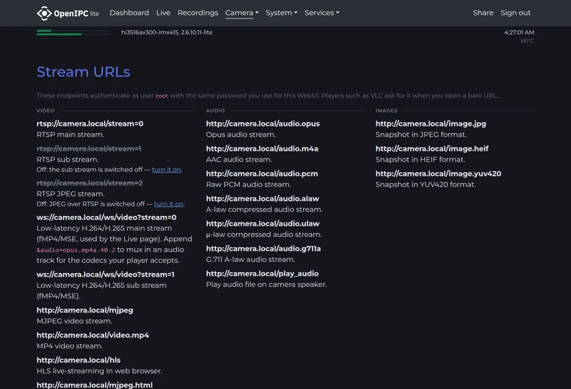This screenshot has width=571, height=389.
Task: Select the audio.ulaw stream URL
Action: click(x=263, y=224)
